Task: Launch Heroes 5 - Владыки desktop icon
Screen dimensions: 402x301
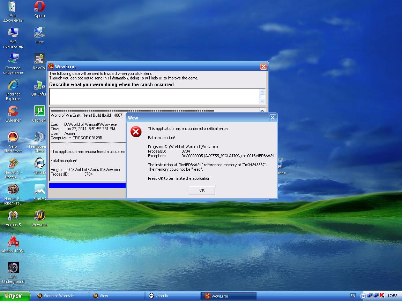Action: click(x=13, y=168)
